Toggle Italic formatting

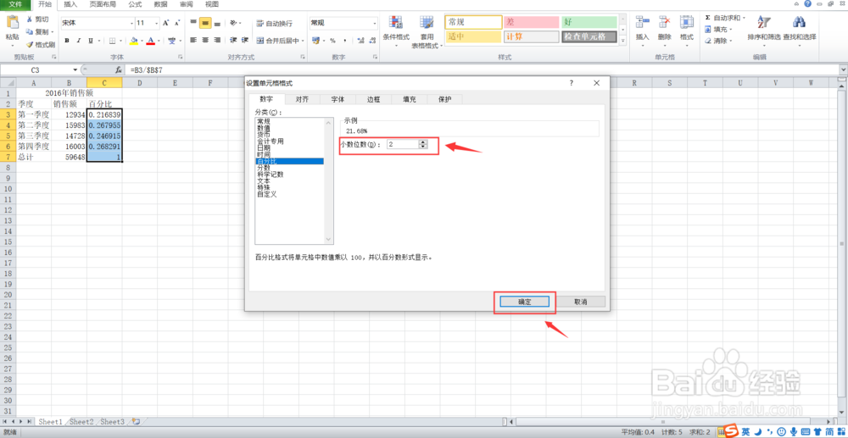pyautogui.click(x=79, y=41)
